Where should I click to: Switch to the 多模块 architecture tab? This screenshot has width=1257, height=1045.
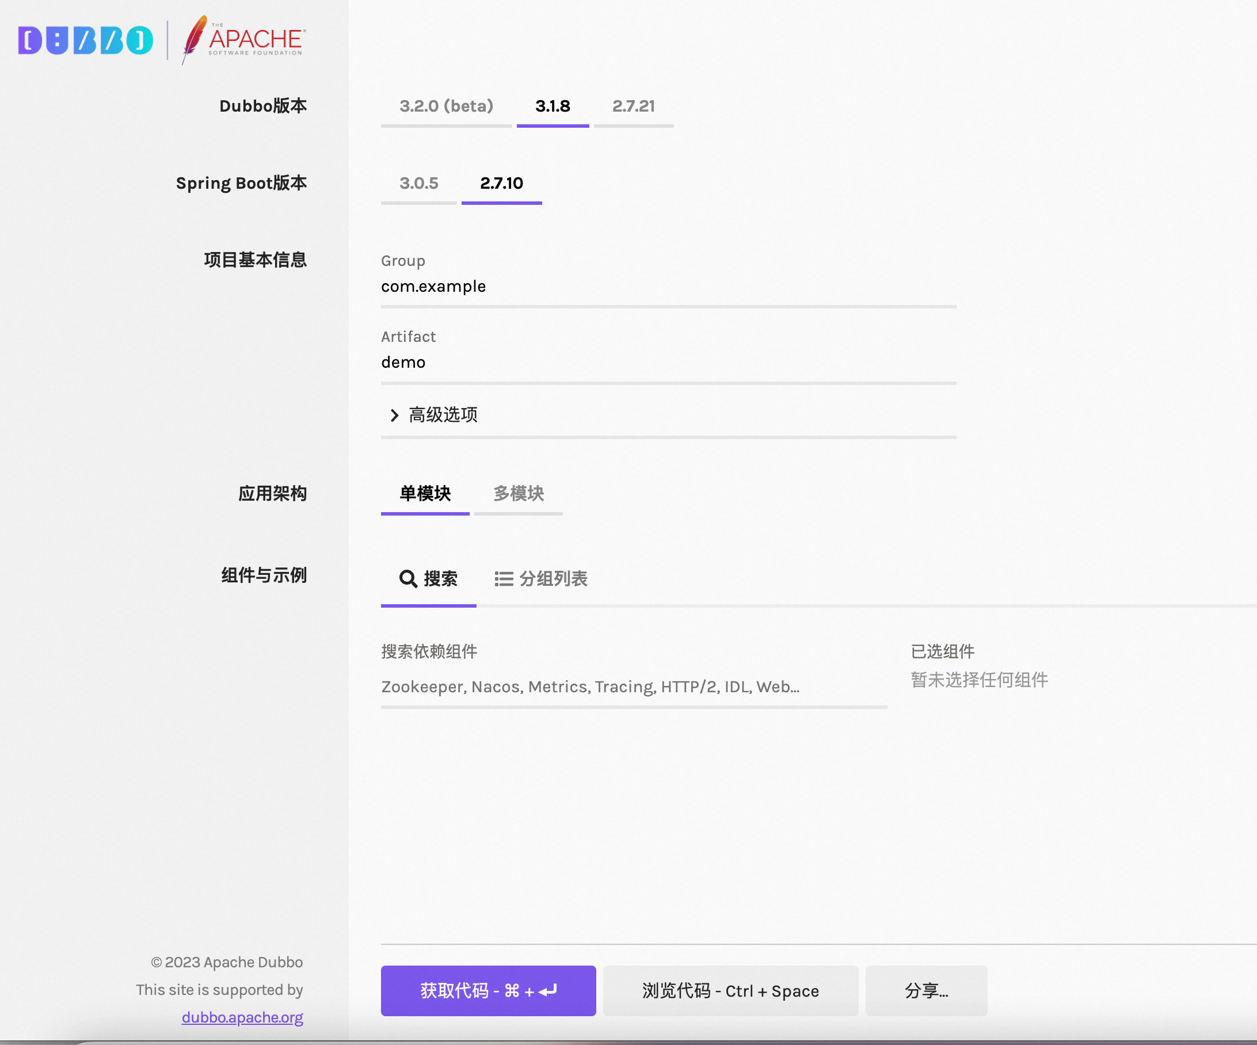point(519,493)
